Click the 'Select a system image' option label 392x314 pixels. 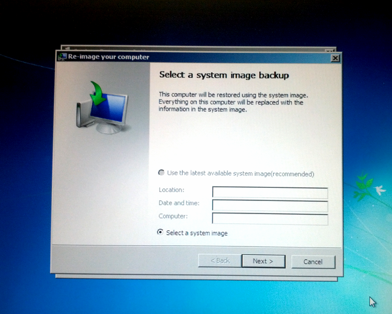[x=197, y=233]
